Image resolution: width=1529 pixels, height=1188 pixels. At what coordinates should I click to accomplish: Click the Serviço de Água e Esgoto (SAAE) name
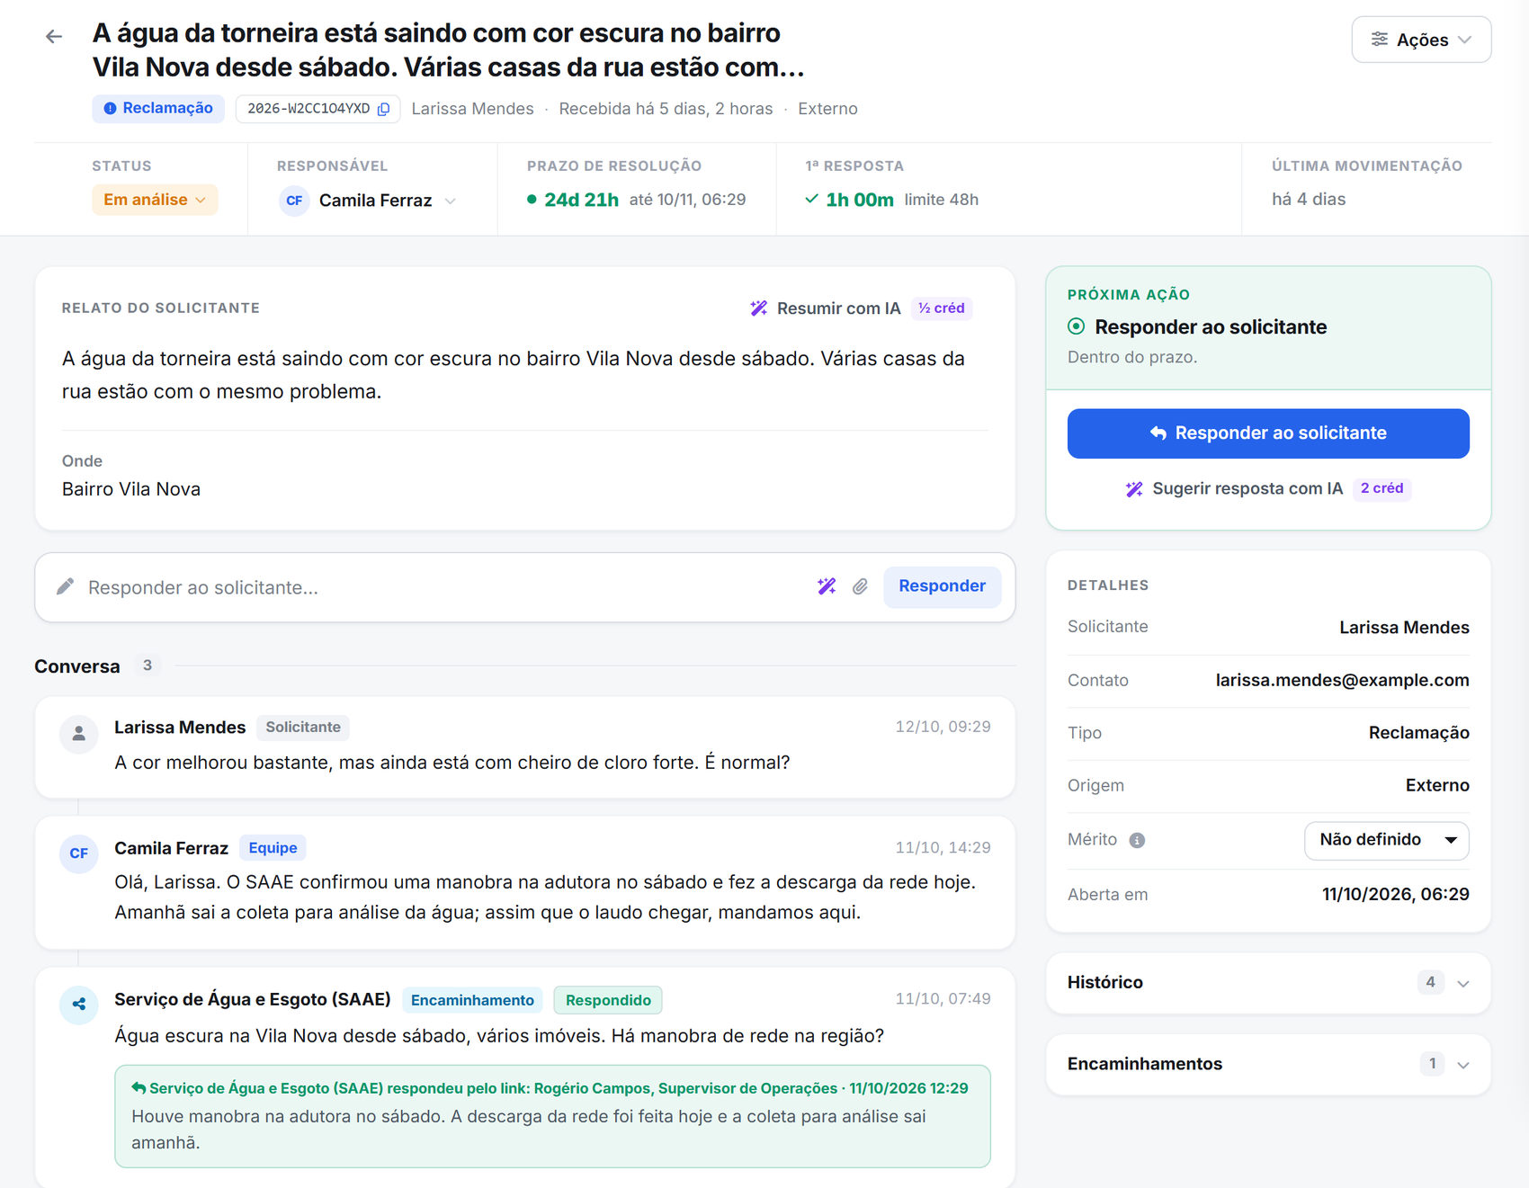click(253, 999)
